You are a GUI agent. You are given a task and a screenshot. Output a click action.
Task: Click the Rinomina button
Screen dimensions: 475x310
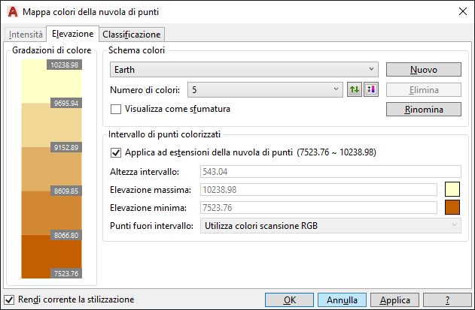tap(424, 110)
